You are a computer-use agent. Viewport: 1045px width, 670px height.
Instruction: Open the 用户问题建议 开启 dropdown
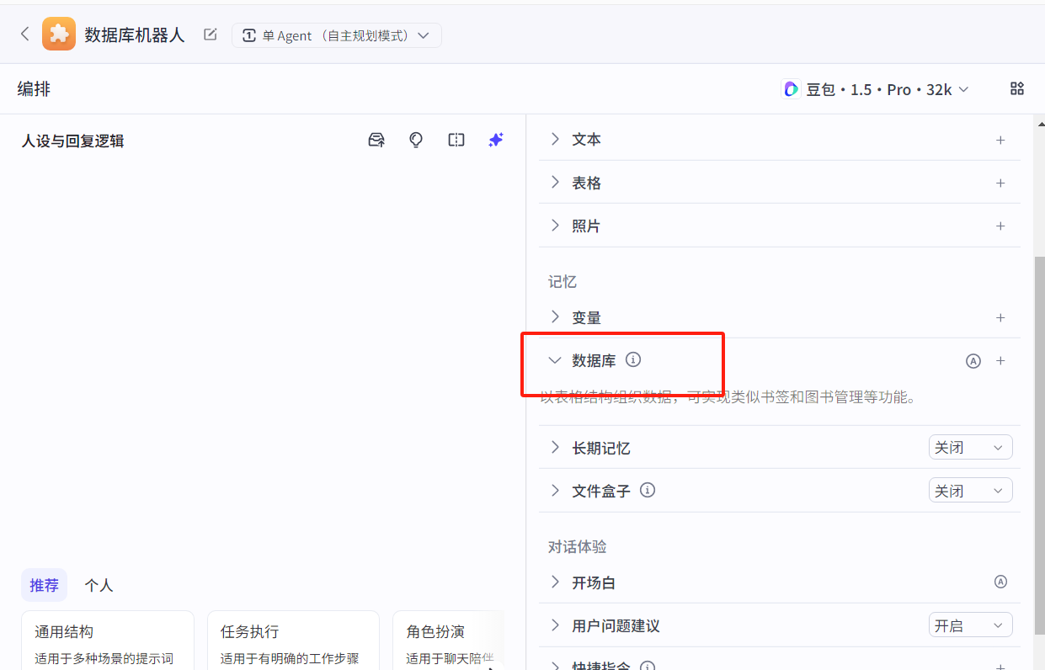pos(970,625)
